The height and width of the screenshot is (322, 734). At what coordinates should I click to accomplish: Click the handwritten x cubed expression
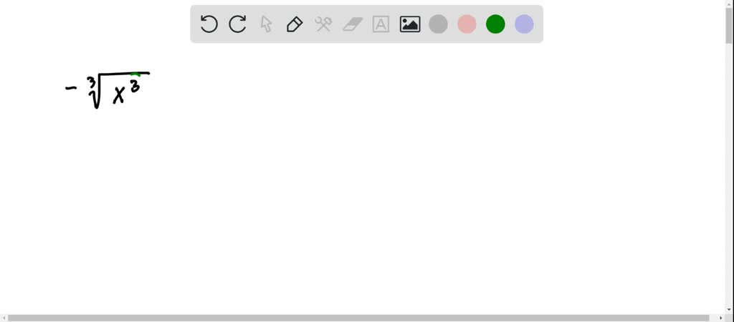pyautogui.click(x=108, y=89)
